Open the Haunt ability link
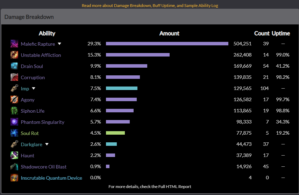Screen dimensions: 299x195 pyautogui.click(x=27, y=156)
